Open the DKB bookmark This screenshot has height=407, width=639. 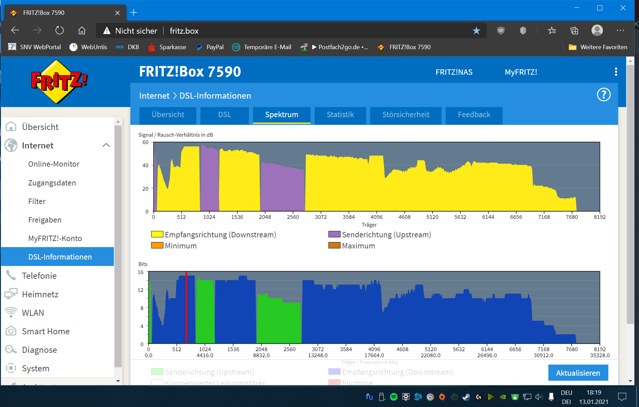tap(128, 47)
